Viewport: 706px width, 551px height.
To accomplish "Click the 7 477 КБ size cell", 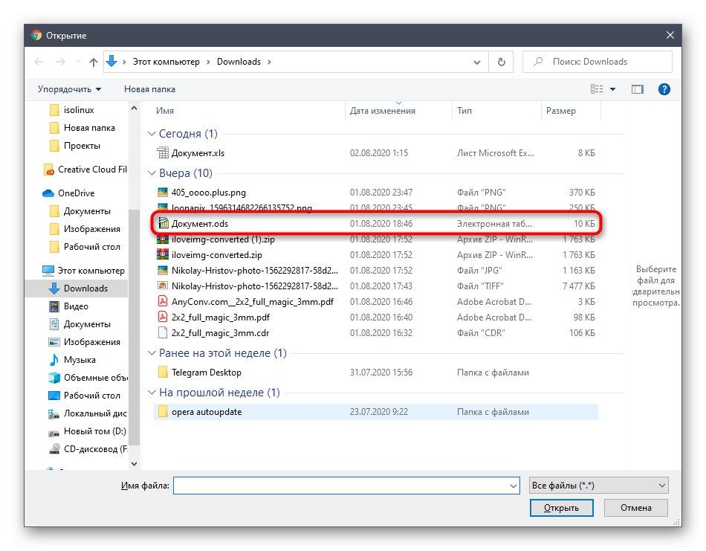I will tap(579, 286).
